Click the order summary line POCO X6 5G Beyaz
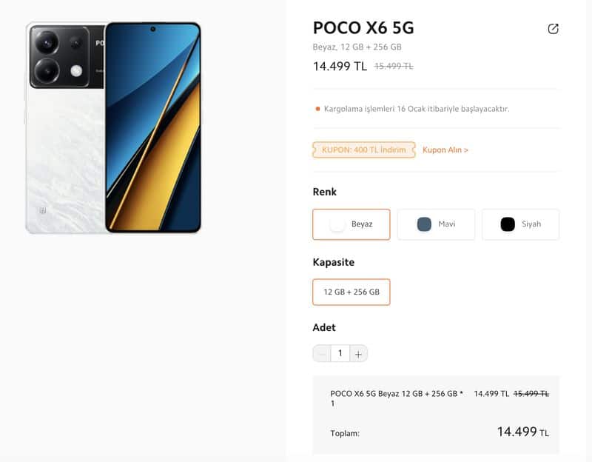592x462 pixels. pos(397,398)
